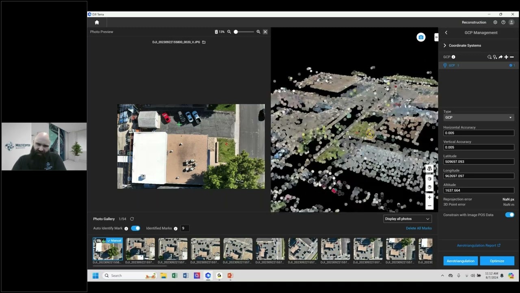Edit the Altitude field value 1637.664

479,190
